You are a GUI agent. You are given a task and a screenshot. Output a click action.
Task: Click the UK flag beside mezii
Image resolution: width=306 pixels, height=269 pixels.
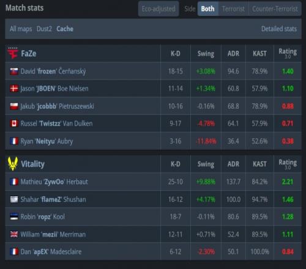pos(14,234)
